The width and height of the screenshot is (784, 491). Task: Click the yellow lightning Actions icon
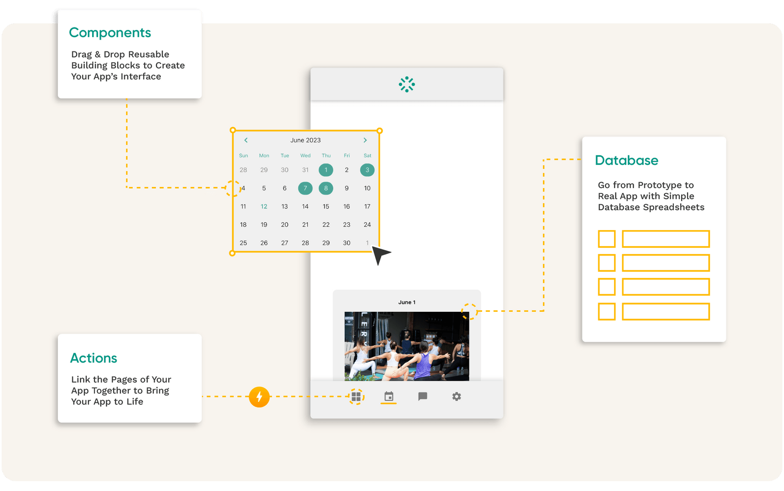tap(259, 397)
